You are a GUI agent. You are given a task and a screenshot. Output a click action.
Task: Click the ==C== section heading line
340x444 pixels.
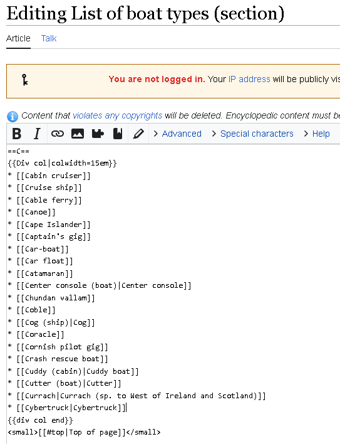tap(19, 151)
